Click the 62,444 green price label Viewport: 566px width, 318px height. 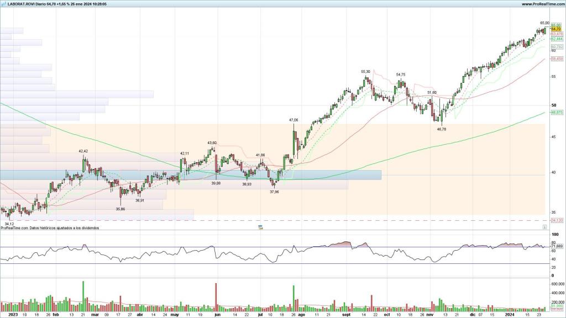(x=557, y=39)
